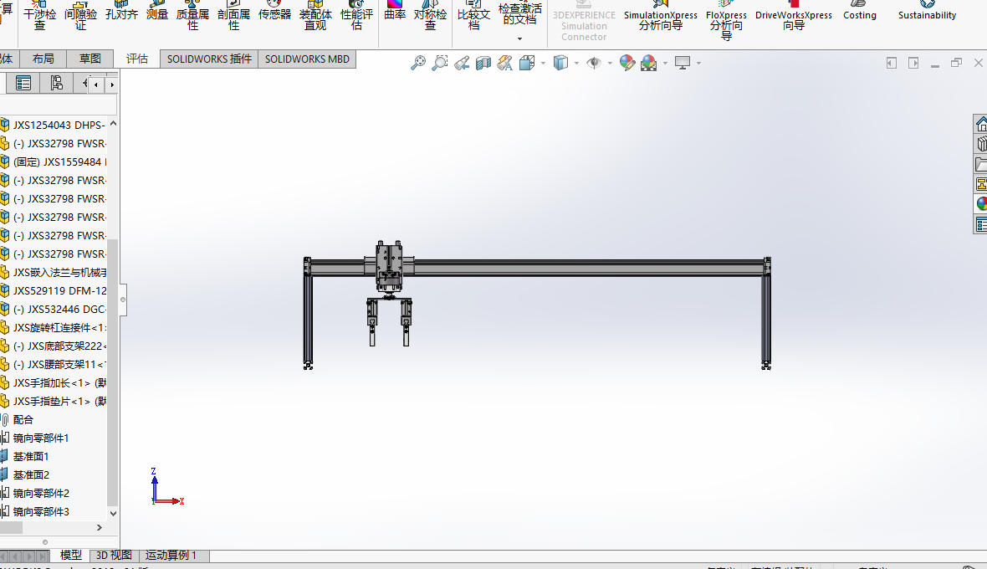Open the 运动算例 1 tab
This screenshot has height=569, width=987.
coord(171,555)
